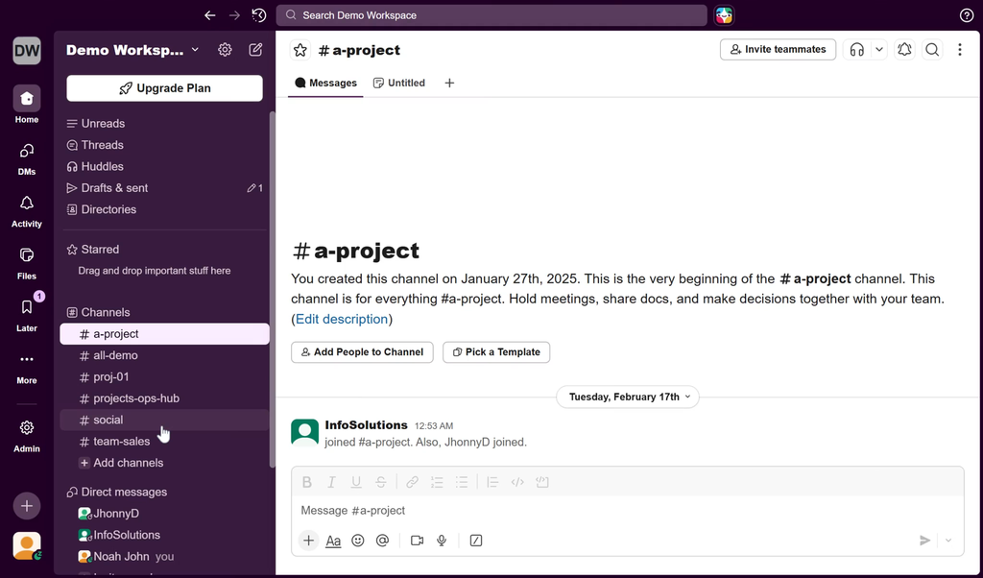983x578 pixels.
Task: Switch to the Untitled canvas tab
Action: [x=399, y=83]
